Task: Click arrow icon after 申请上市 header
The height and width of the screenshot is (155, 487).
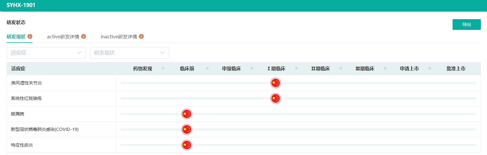Action: click(x=430, y=69)
